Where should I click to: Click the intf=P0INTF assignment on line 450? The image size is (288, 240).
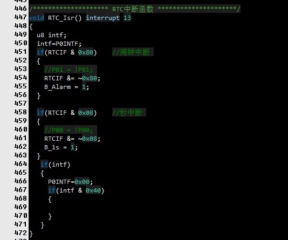coord(59,44)
